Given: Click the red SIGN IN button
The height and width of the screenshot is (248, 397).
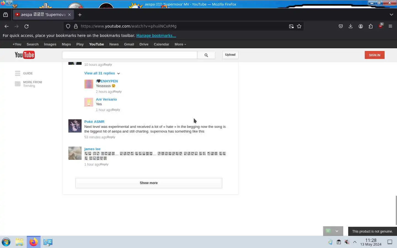Looking at the screenshot, I should [374, 55].
